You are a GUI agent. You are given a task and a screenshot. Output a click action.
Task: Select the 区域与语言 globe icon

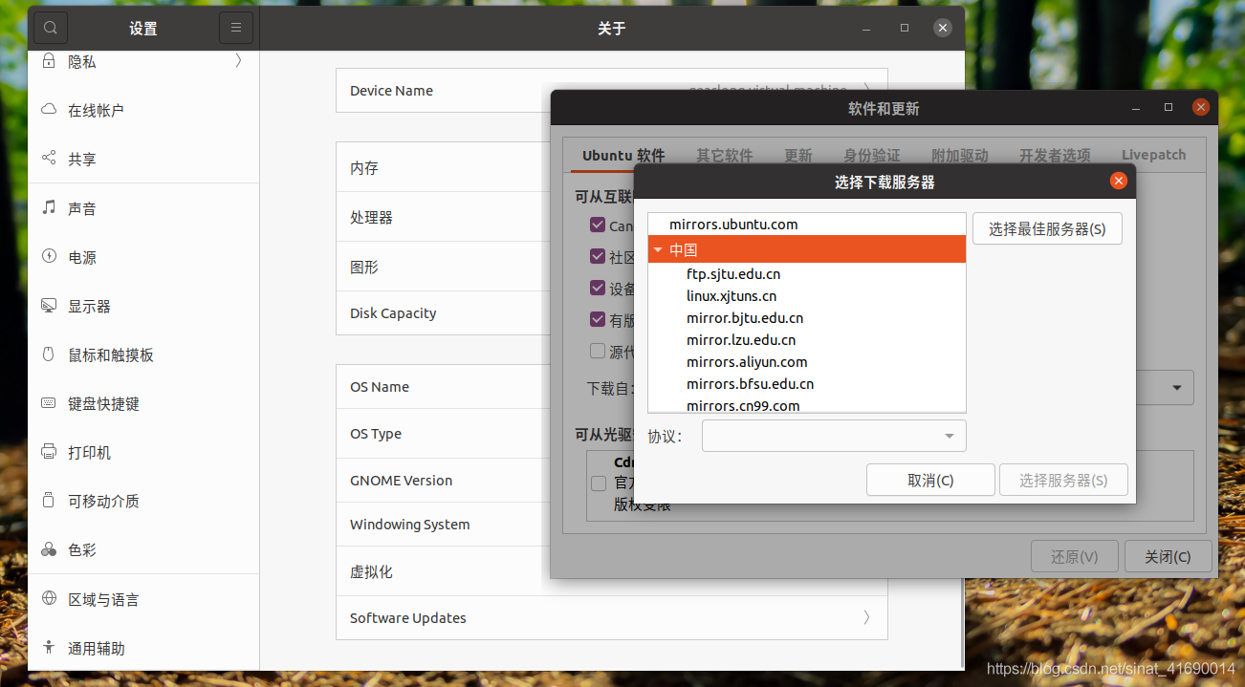[x=49, y=599]
